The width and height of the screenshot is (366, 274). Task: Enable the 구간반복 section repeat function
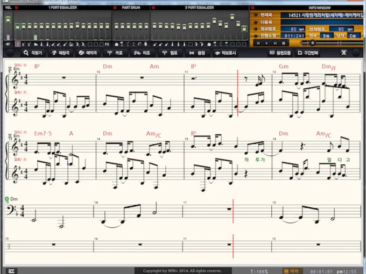(308, 53)
